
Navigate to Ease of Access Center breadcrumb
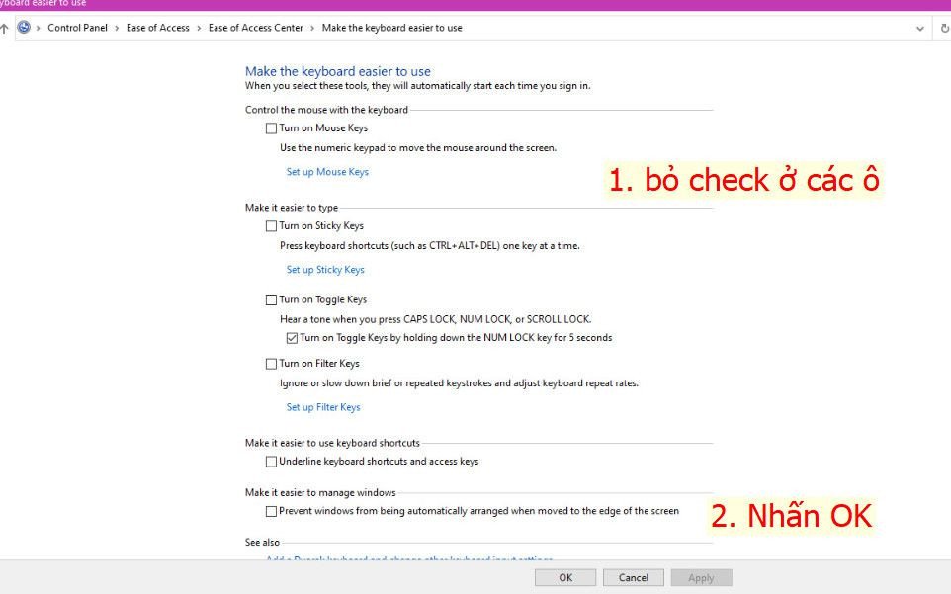(255, 28)
